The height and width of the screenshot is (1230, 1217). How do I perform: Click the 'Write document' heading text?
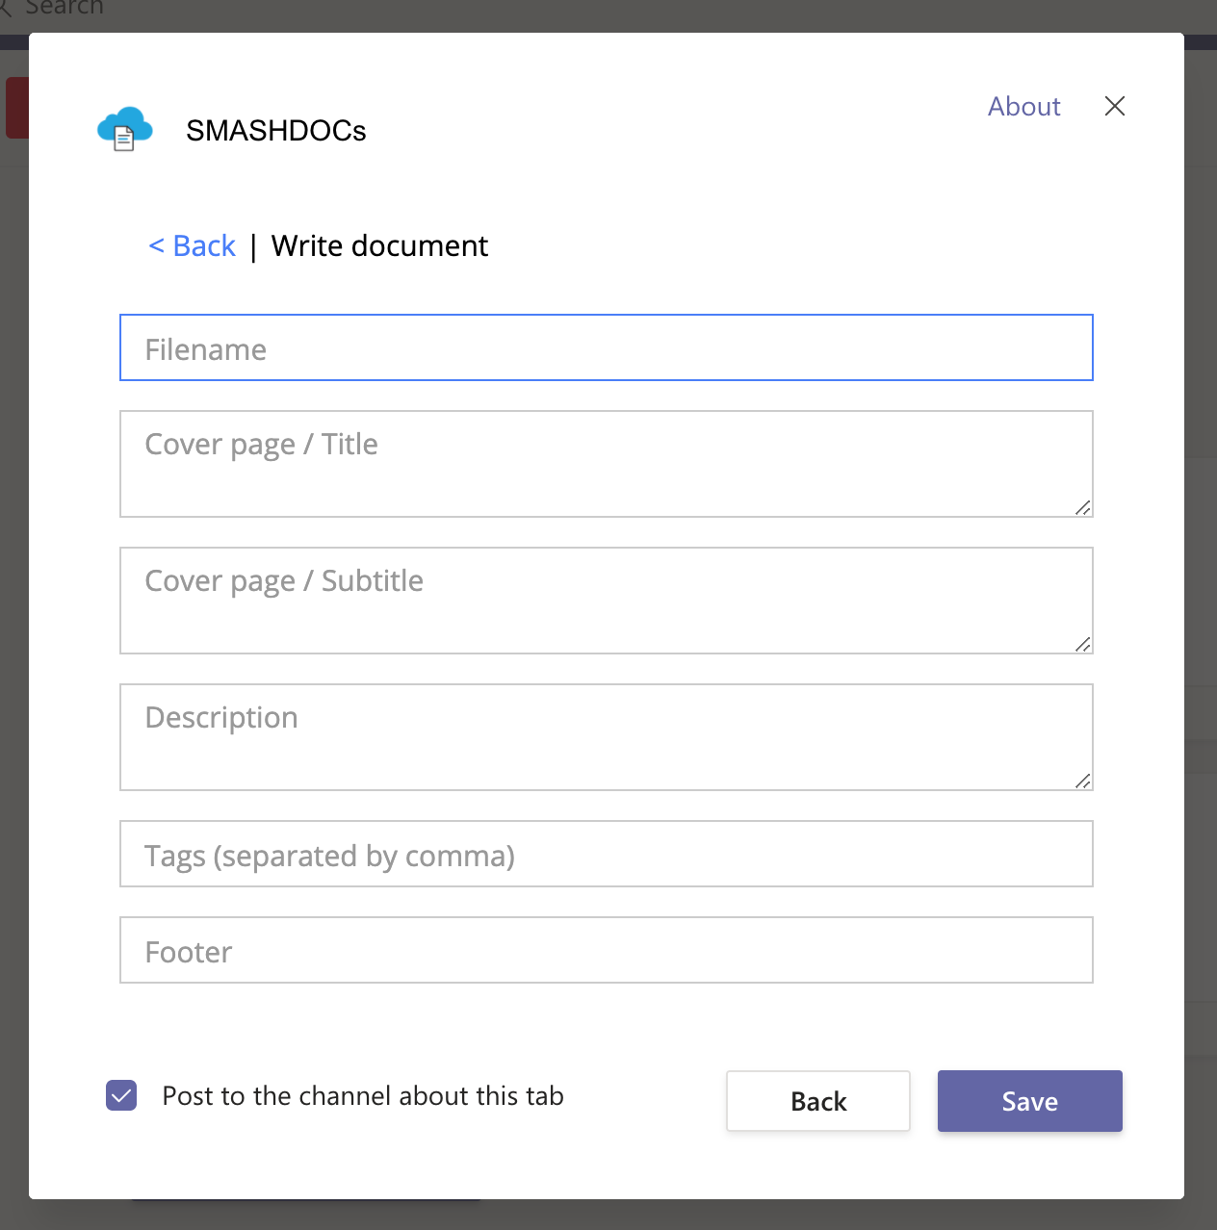379,246
